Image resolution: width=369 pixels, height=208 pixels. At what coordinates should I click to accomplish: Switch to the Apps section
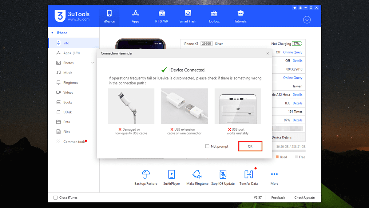tap(135, 16)
